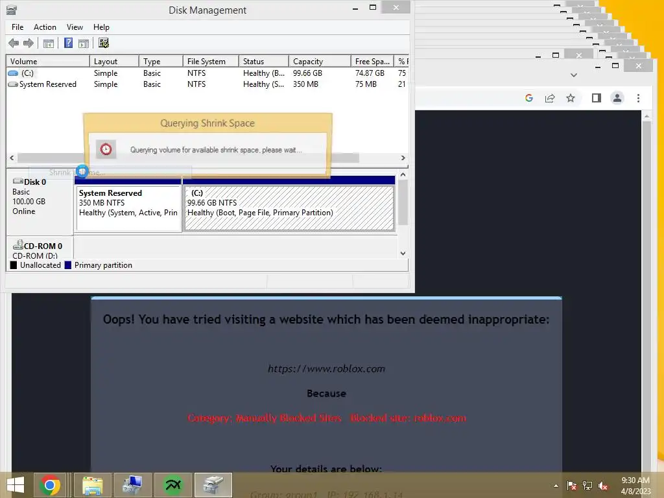Sort by the Capacity column header
Screen dimensions: 664x498
[x=320, y=62]
